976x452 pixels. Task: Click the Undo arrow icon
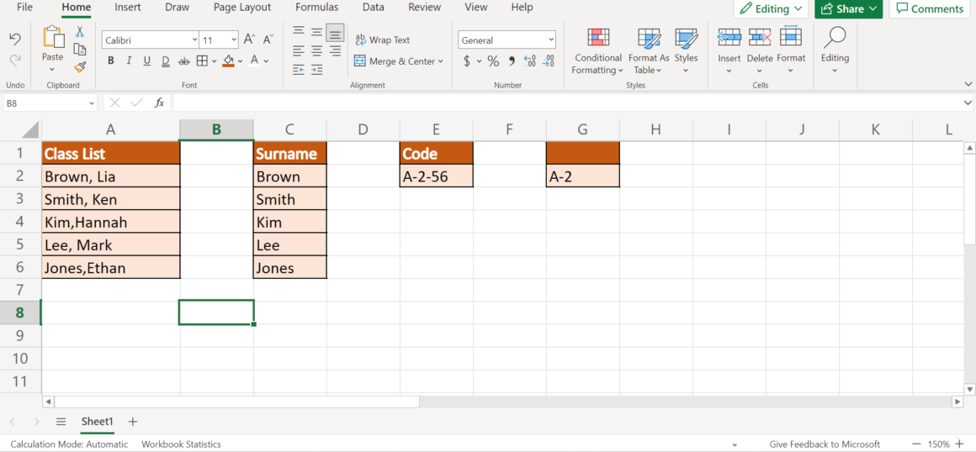(15, 39)
